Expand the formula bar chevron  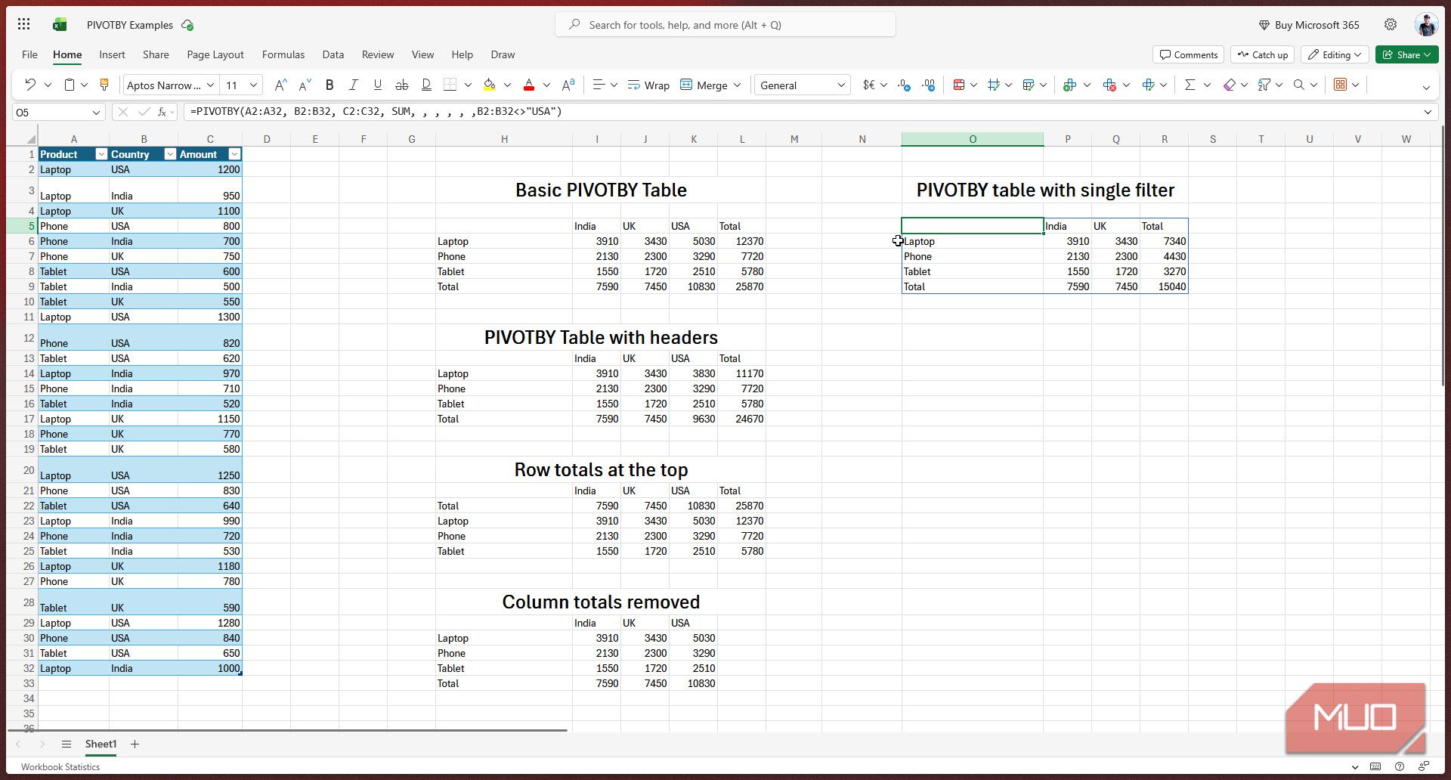[1428, 112]
